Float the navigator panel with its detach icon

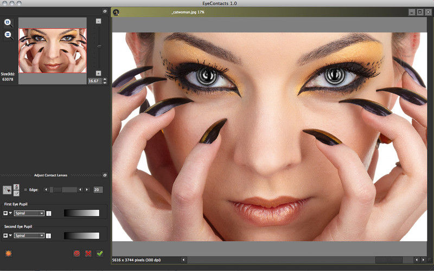[x=105, y=11]
